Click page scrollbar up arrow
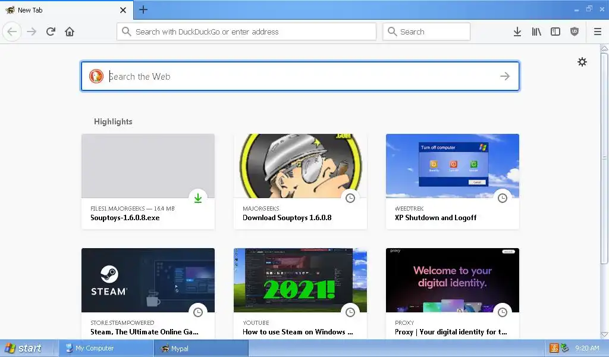The height and width of the screenshot is (357, 609). pyautogui.click(x=604, y=48)
